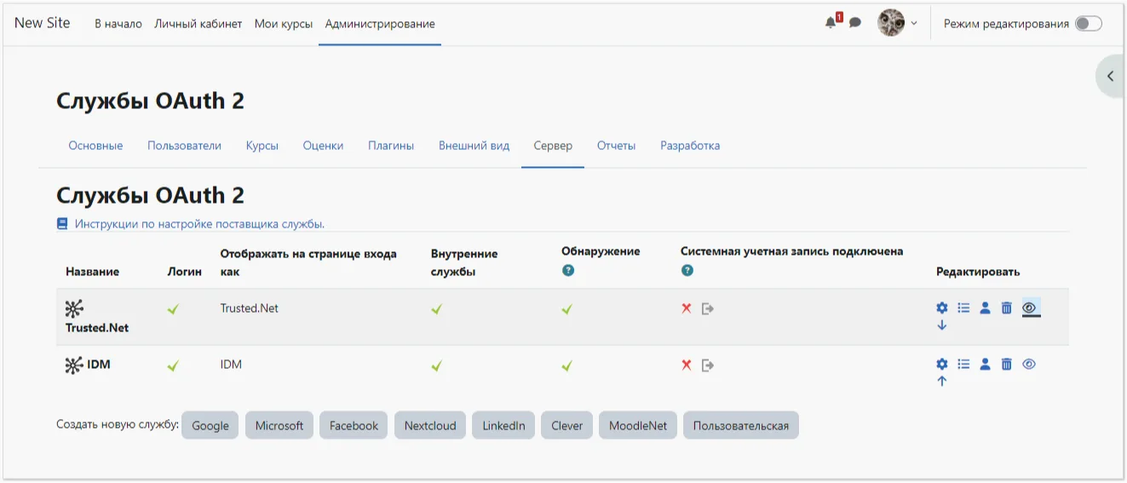The height and width of the screenshot is (483, 1127).
Task: Open settings gear for Trusted.Net service
Action: pyautogui.click(x=942, y=308)
